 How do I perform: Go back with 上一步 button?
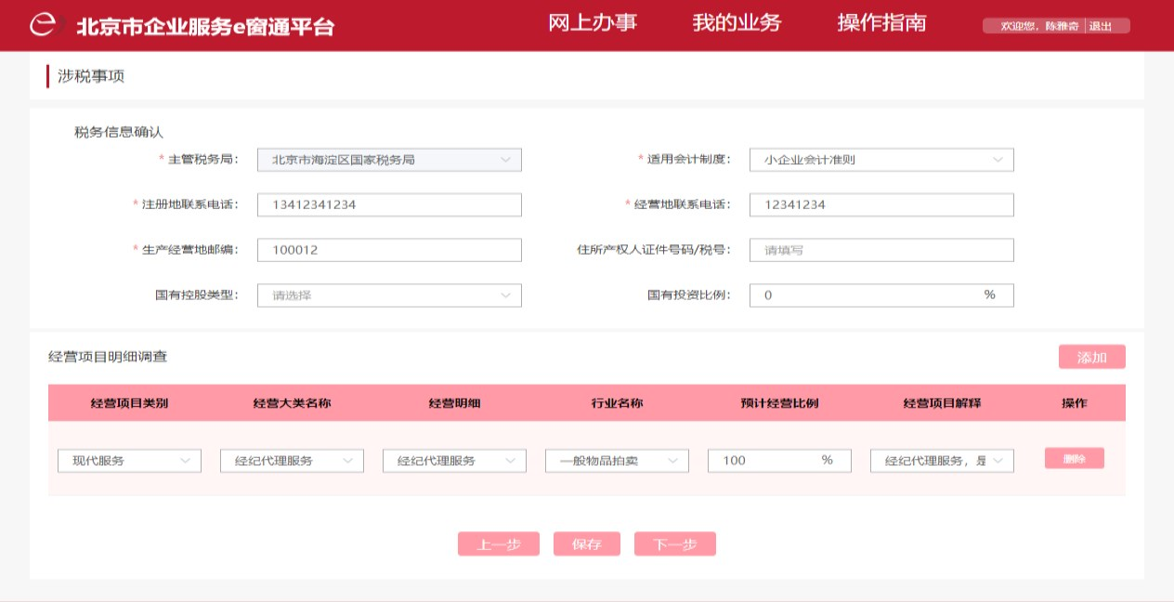pos(499,544)
